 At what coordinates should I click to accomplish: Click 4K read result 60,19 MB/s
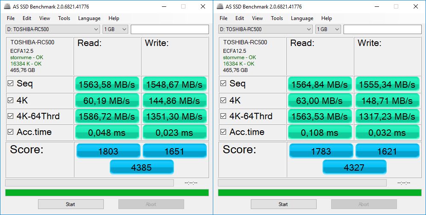click(x=107, y=101)
